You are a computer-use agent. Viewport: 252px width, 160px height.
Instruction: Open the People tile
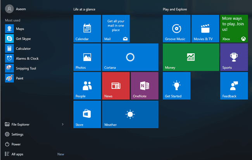click(87, 86)
